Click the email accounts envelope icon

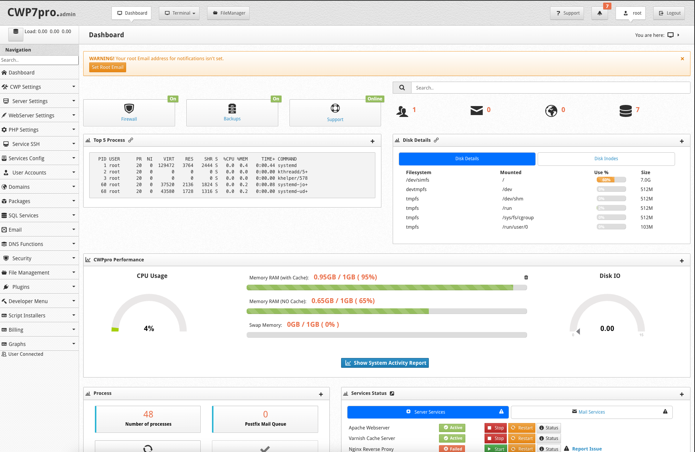477,111
